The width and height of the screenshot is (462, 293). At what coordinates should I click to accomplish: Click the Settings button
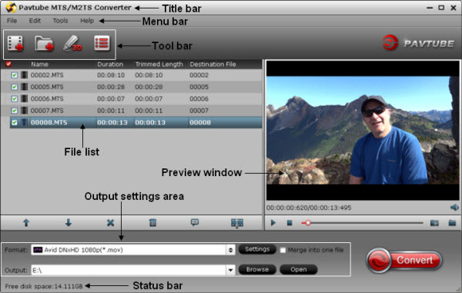[x=257, y=249]
